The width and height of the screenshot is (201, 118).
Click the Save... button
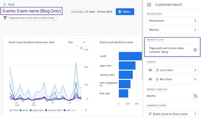[x=125, y=12]
